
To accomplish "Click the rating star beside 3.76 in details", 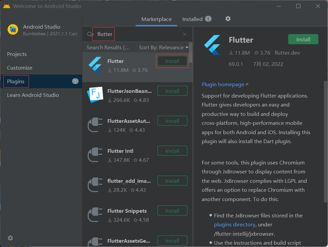I will (256, 53).
